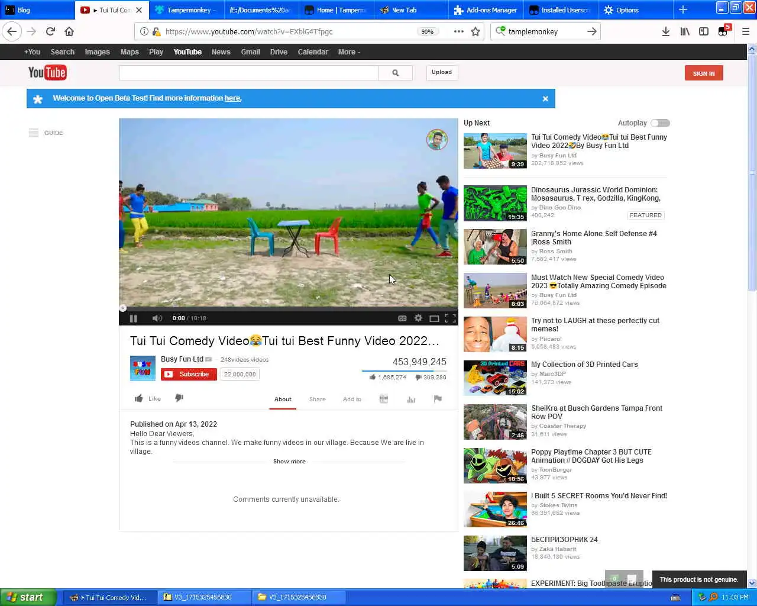
Task: Submit search arrow in tamplemonkey box
Action: click(591, 31)
